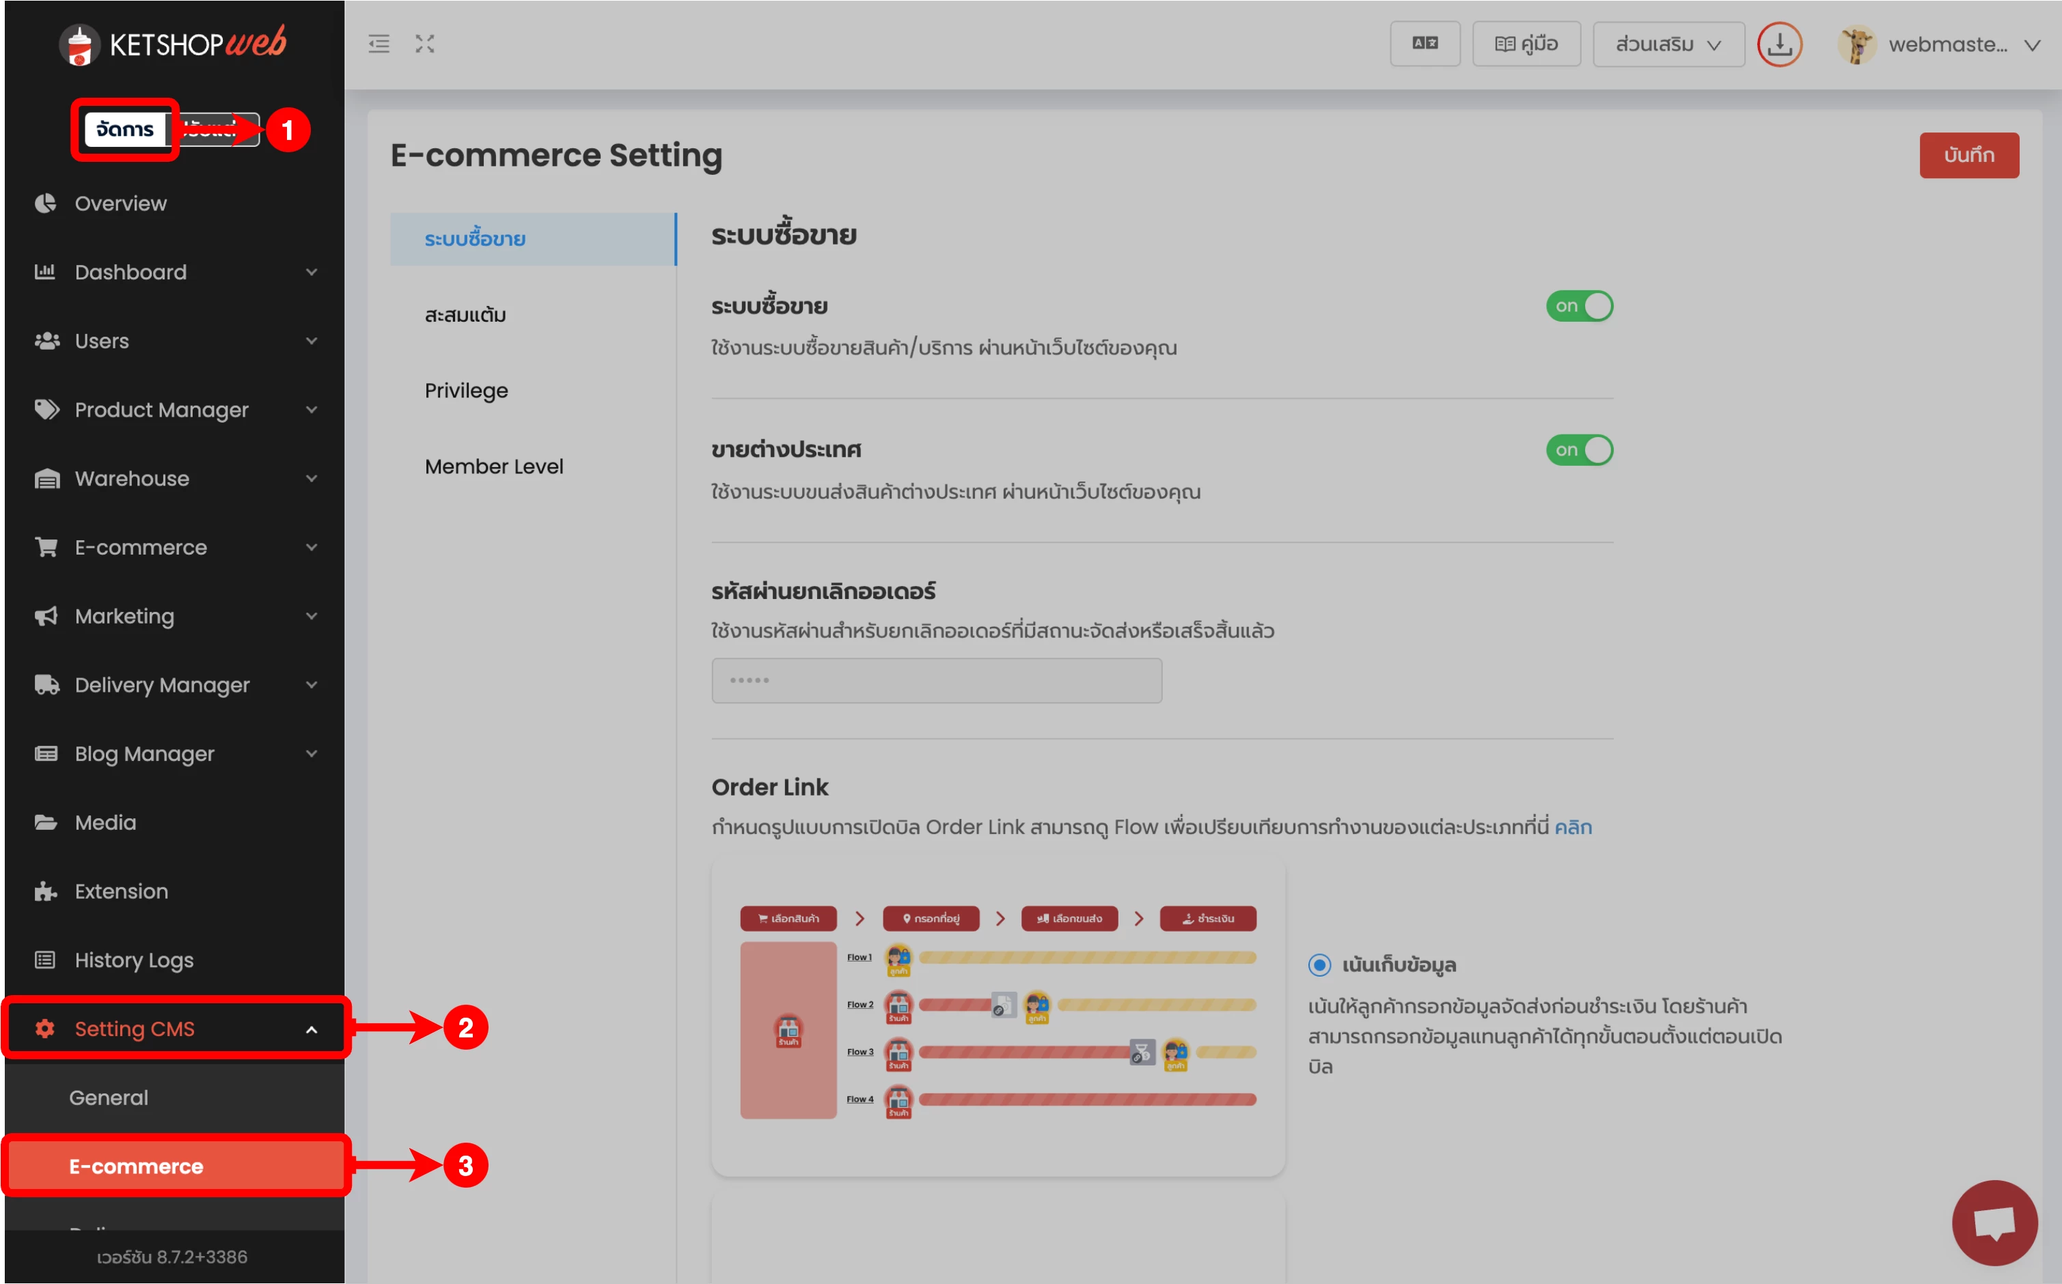Click the red บันทึก save button
This screenshot has height=1284, width=2062.
(x=1968, y=156)
